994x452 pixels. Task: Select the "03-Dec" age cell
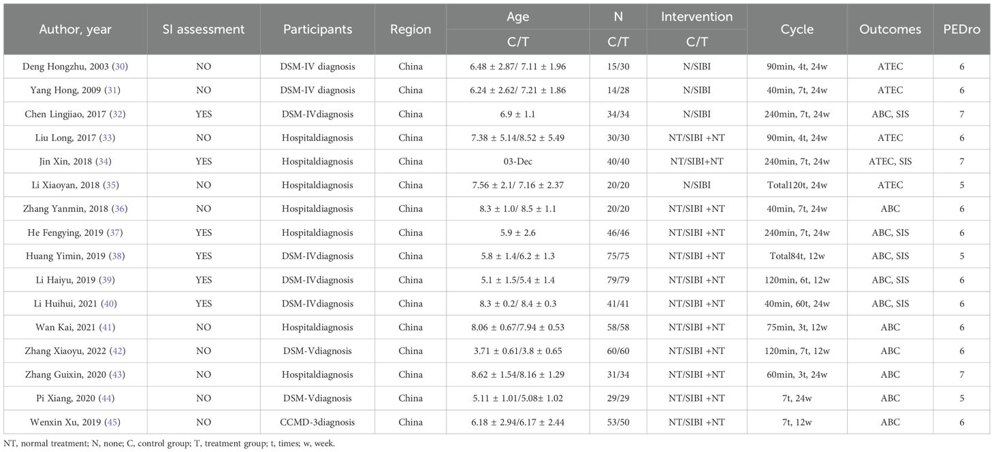(x=517, y=161)
